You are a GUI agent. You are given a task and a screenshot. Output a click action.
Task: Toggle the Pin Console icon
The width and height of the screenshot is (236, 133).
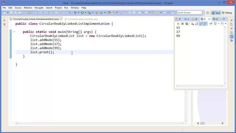pyautogui.click(x=211, y=24)
